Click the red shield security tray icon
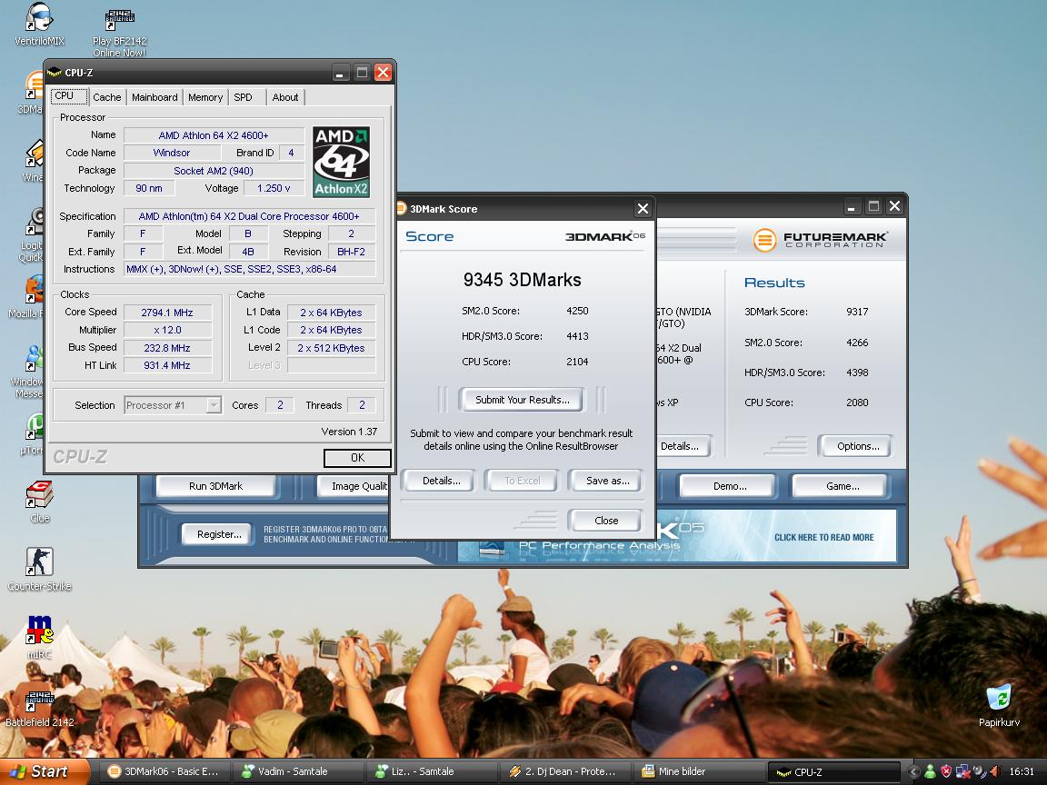 click(x=946, y=771)
